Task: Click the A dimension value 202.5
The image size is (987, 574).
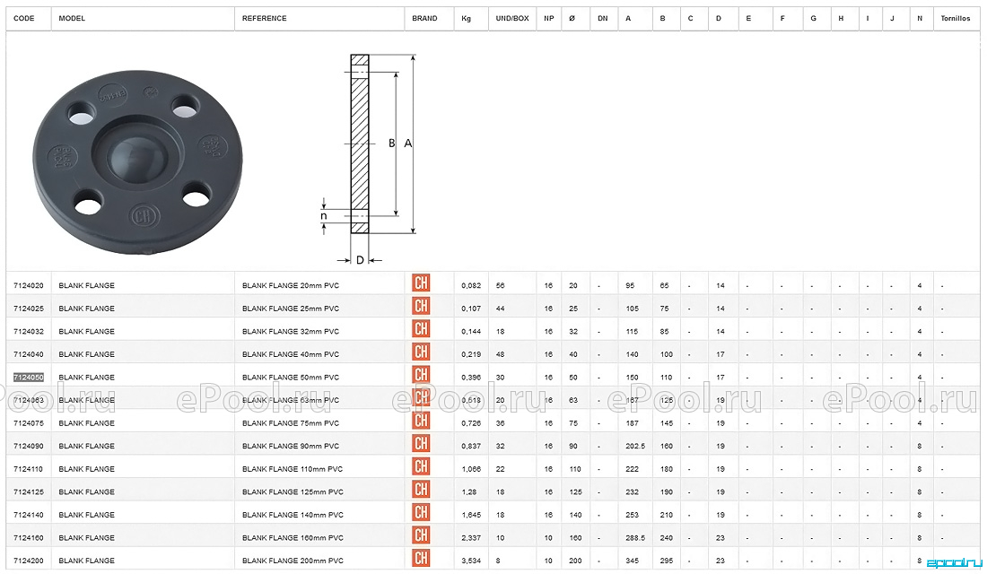Action: pyautogui.click(x=635, y=447)
